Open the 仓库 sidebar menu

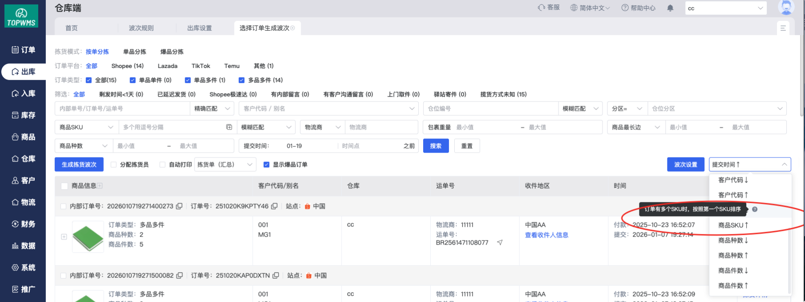point(23,159)
